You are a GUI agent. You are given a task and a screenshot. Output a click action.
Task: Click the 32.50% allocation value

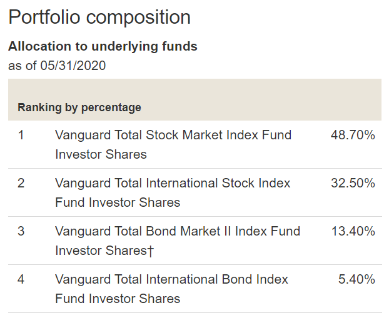point(353,183)
